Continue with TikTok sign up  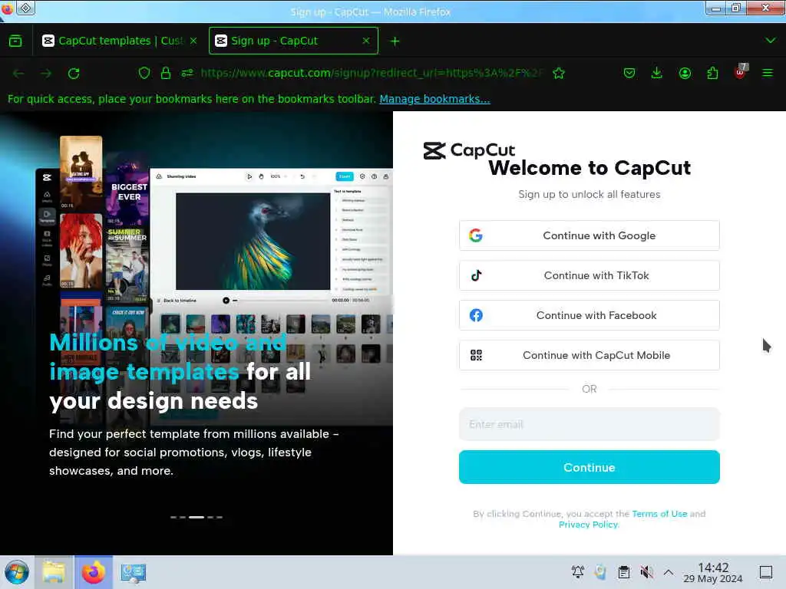[x=589, y=275]
